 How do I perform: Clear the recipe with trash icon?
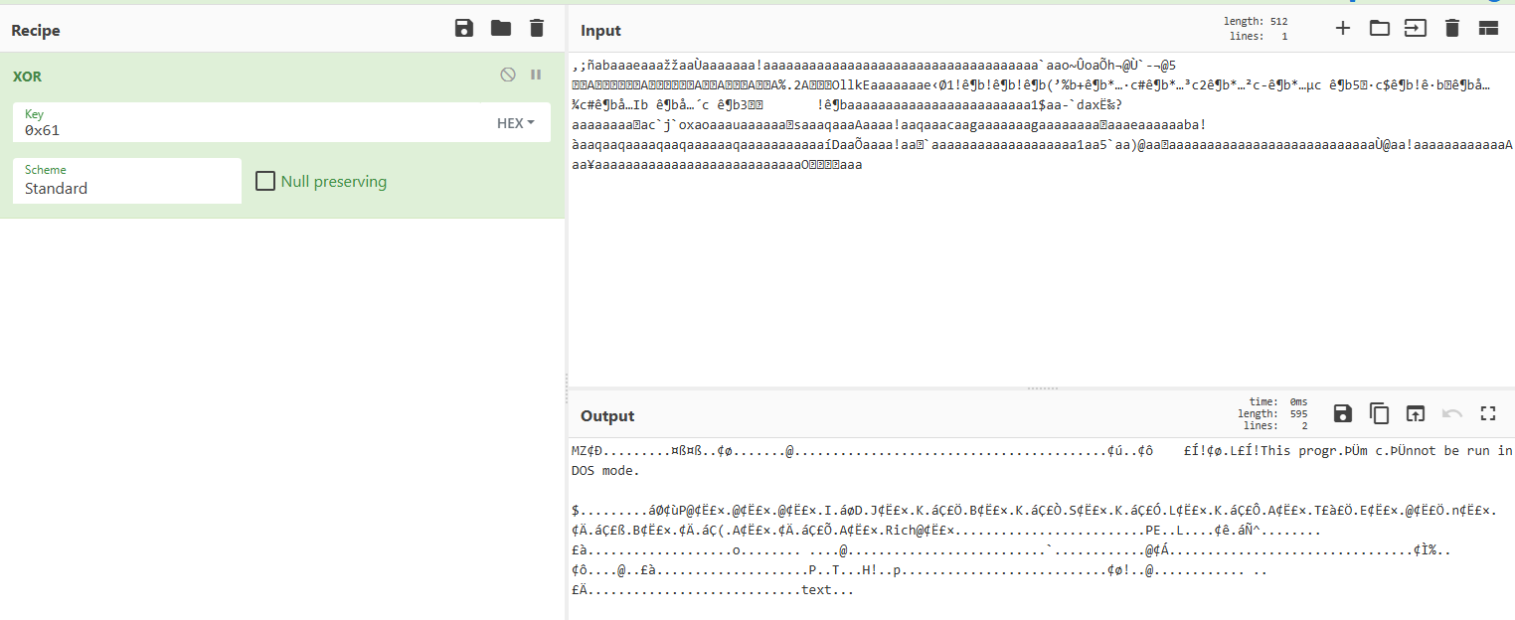pyautogui.click(x=537, y=29)
